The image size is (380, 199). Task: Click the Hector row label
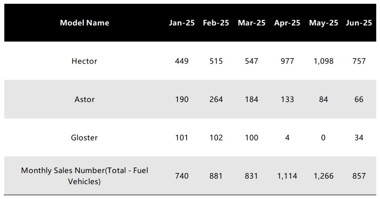[x=84, y=61]
